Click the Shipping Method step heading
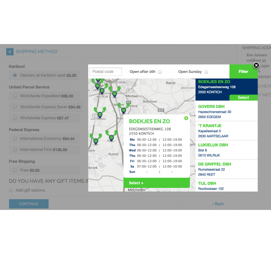The width and height of the screenshot is (271, 254). 37,52
